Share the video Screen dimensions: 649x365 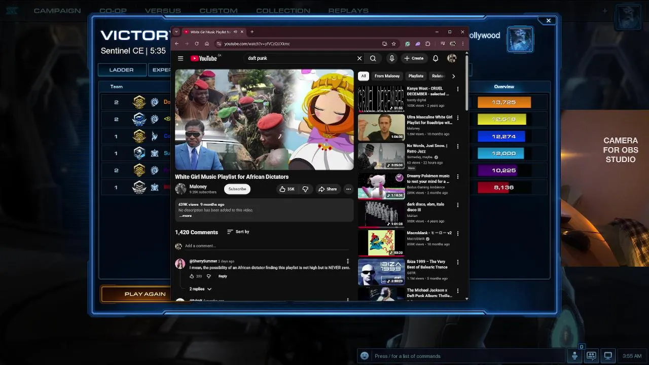[x=328, y=189]
